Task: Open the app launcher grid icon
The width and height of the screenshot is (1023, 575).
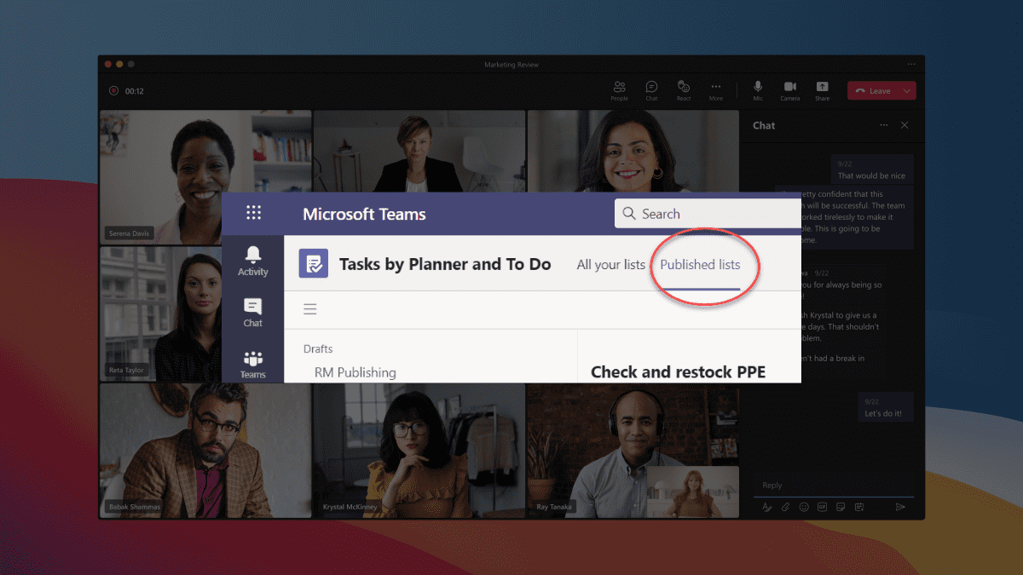Action: [253, 213]
